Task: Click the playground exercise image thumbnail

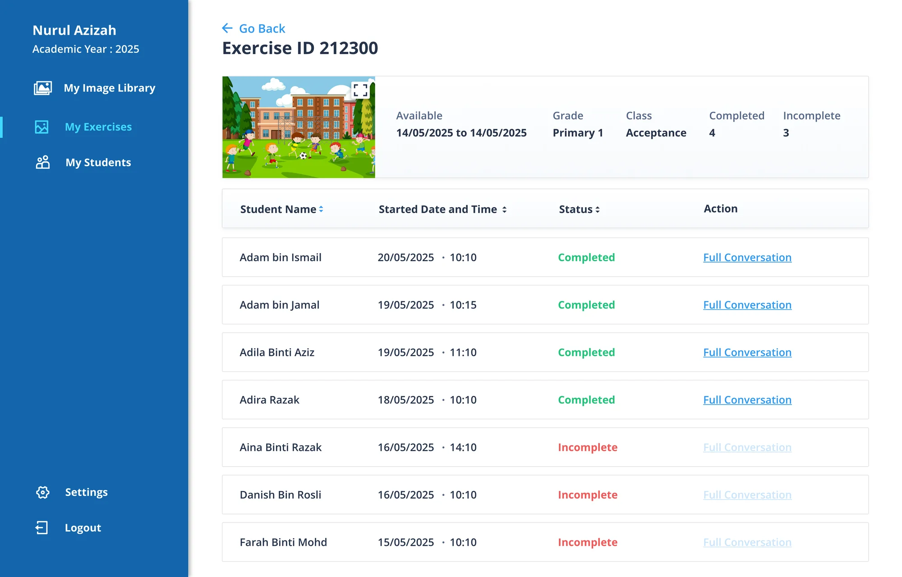Action: (x=299, y=127)
